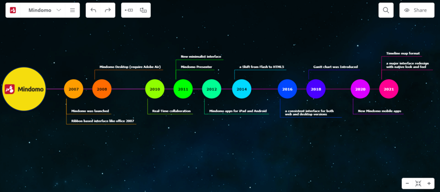Click the Share button

416,10
